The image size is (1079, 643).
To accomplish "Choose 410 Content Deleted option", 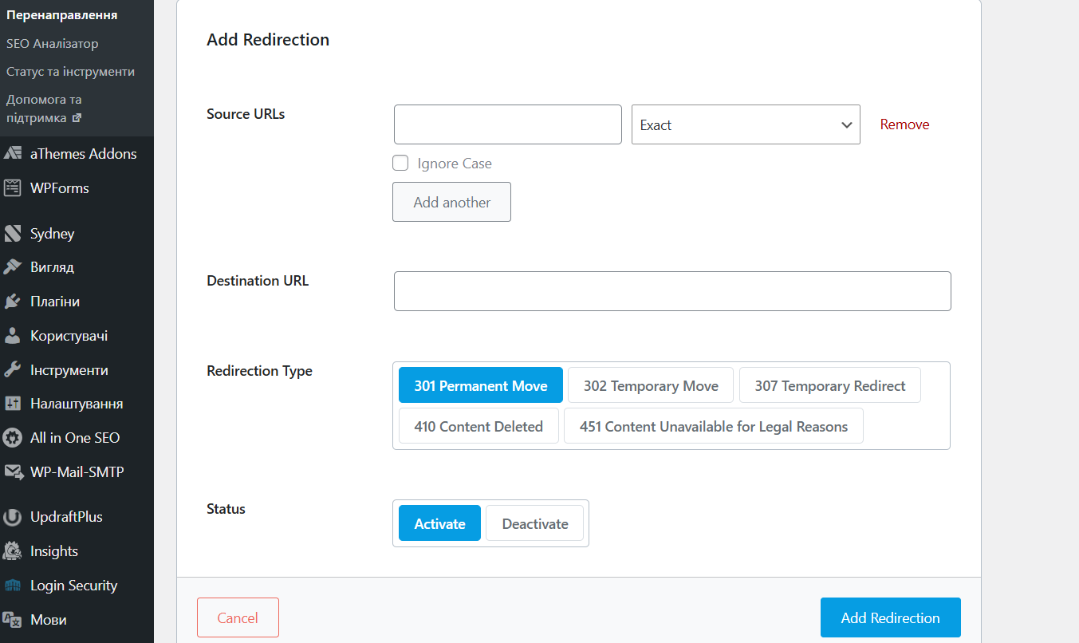I will click(x=478, y=426).
